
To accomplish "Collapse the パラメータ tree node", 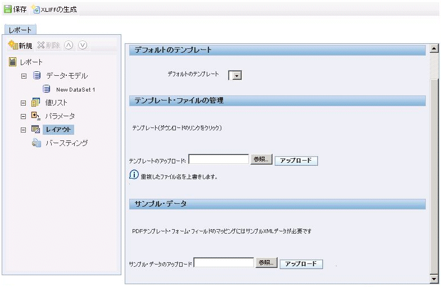I will click(24, 116).
